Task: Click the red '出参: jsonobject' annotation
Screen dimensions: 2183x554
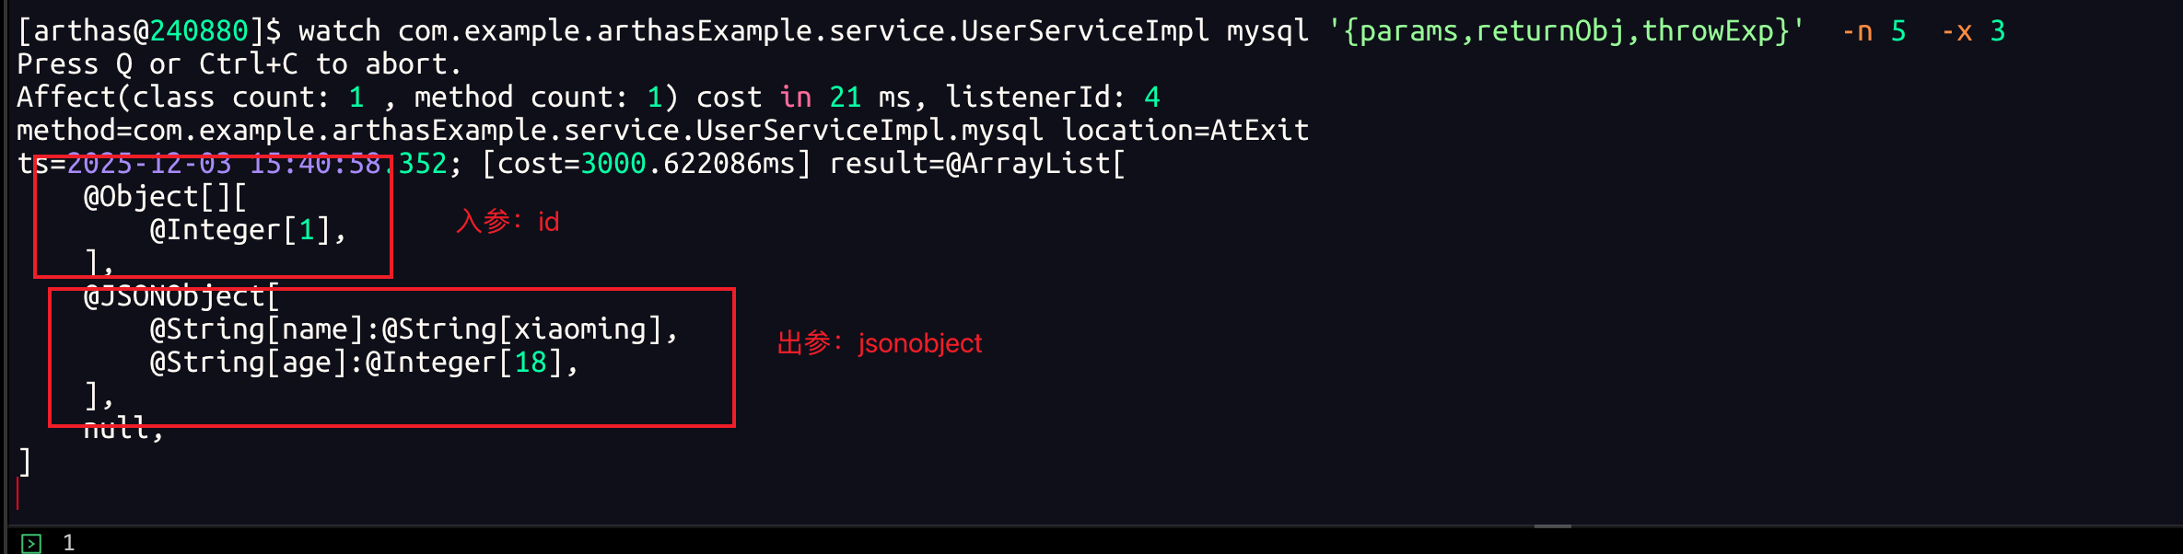Action: coord(880,343)
